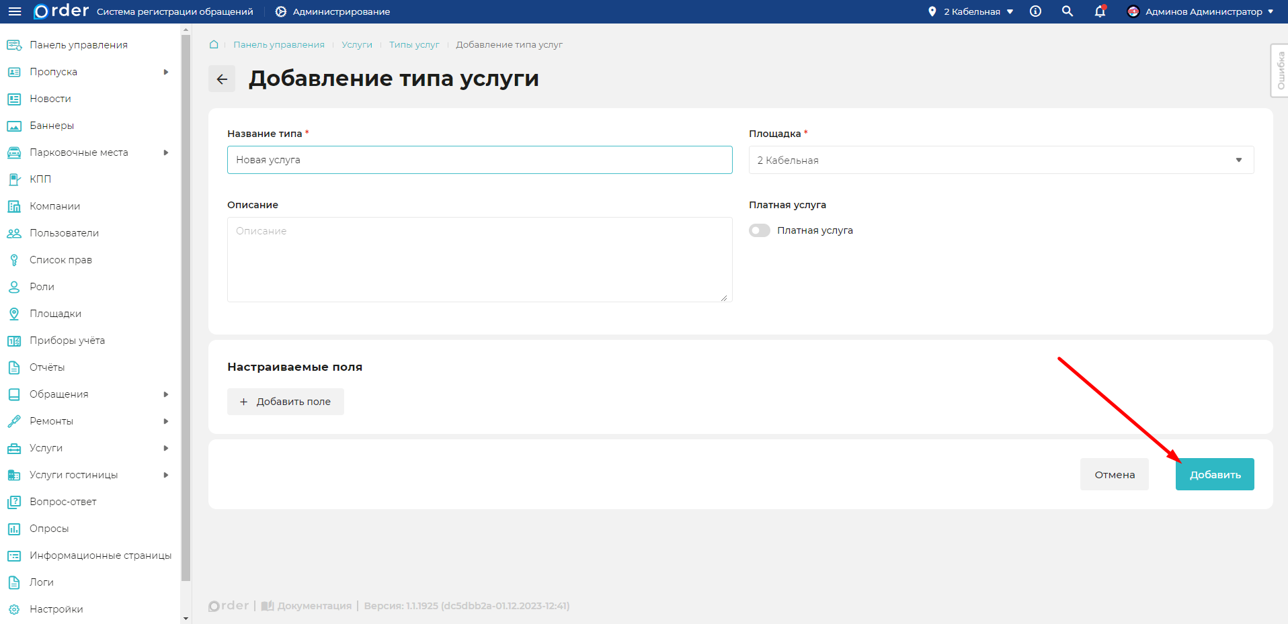Click the home breadcrumb icon
Image resolution: width=1288 pixels, height=624 pixels.
[214, 44]
